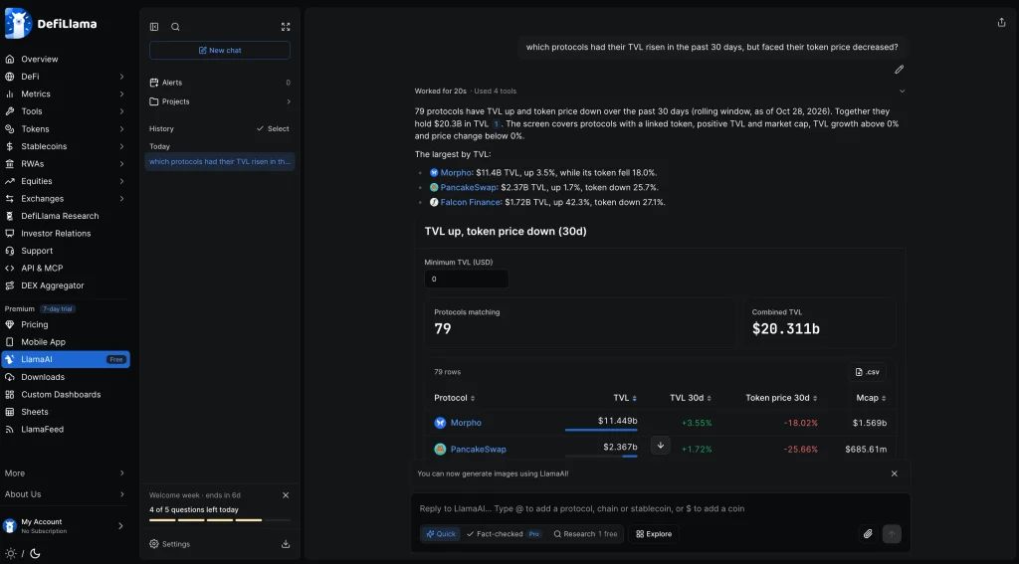Expand the Equities menu
The height and width of the screenshot is (564, 1019).
tap(65, 181)
